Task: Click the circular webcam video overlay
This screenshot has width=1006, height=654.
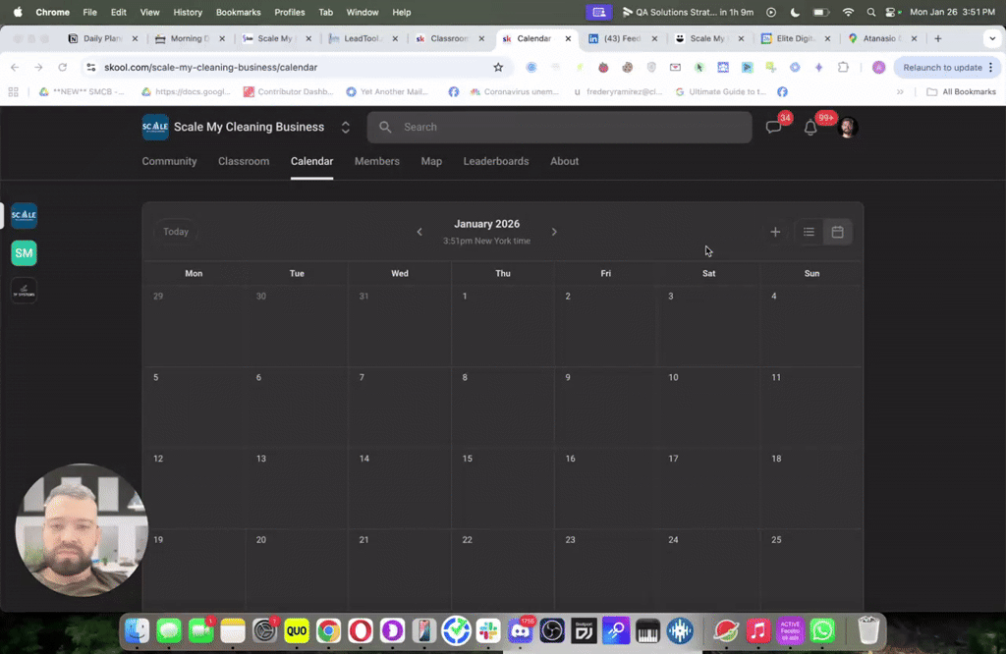Action: point(82,530)
